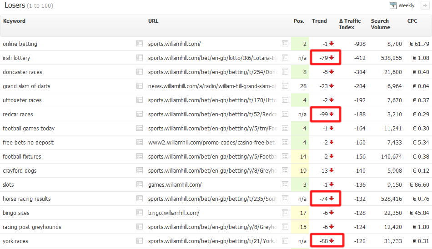Open keyword details icon for slots
Viewport: 432px width, 249px height.
[140, 184]
